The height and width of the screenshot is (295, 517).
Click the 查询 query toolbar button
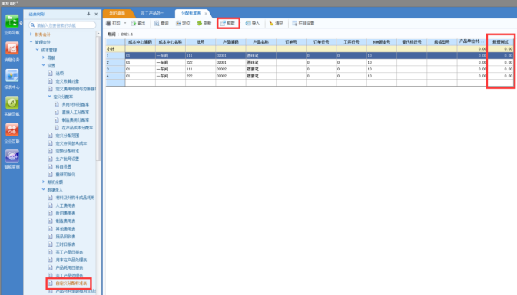(161, 23)
